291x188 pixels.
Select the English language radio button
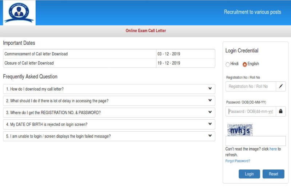245,64
